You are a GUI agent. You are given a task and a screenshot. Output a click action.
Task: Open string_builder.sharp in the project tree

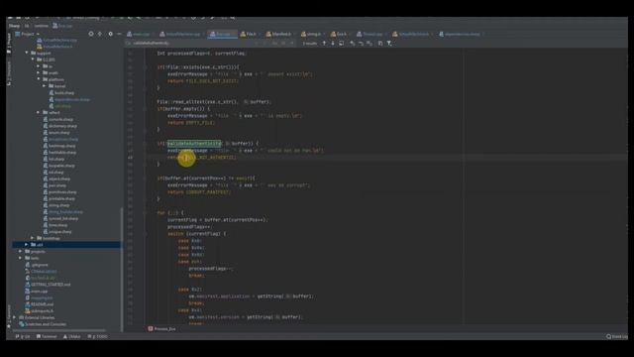coord(63,211)
